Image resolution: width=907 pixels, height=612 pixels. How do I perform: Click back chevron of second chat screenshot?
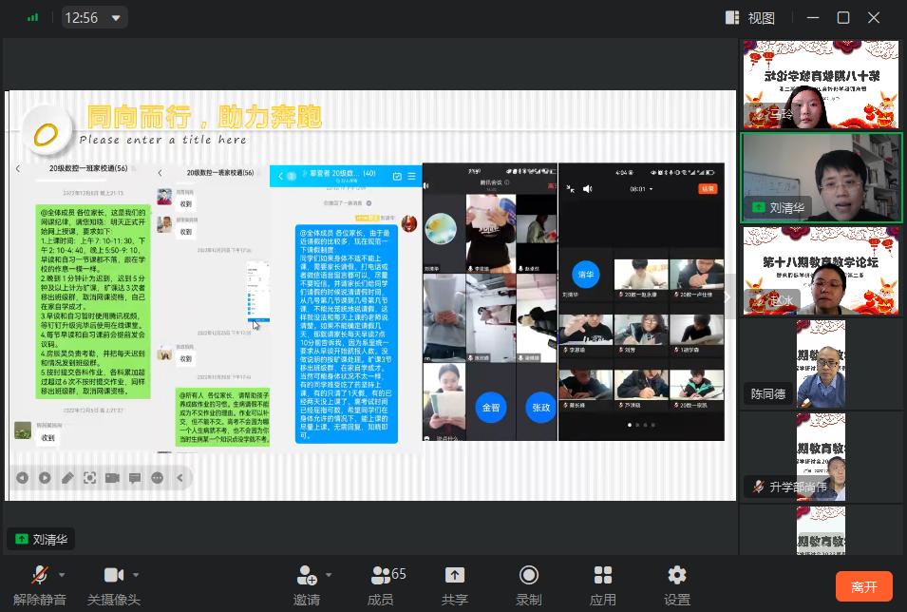point(160,173)
